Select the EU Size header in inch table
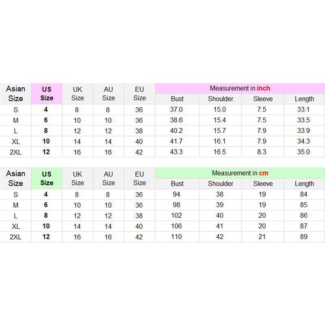325x325 pixels. tap(139, 93)
